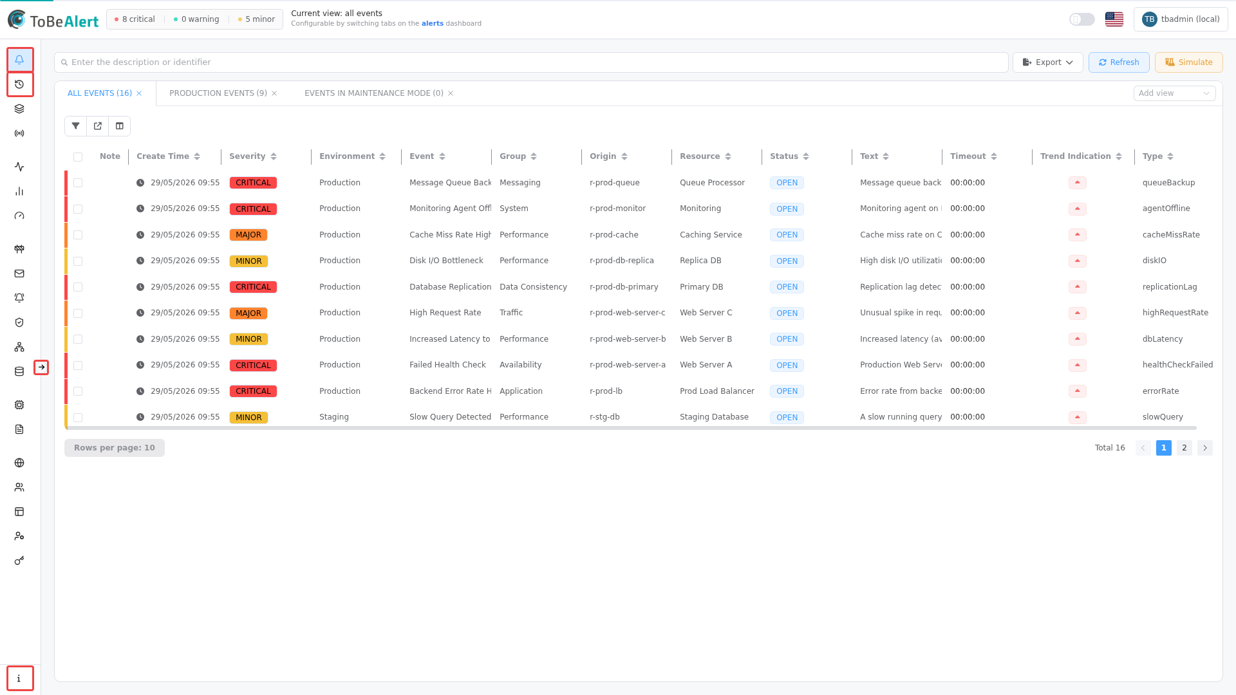Viewport: 1236px width, 695px height.
Task: Open the users sidebar icon
Action: 19,487
